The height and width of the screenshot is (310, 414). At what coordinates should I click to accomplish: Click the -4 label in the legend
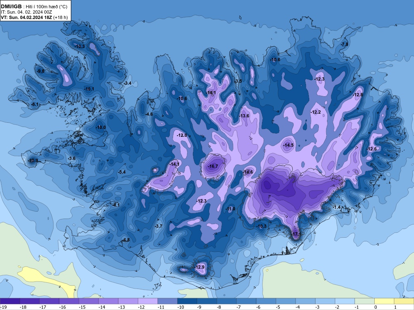tap(298, 307)
